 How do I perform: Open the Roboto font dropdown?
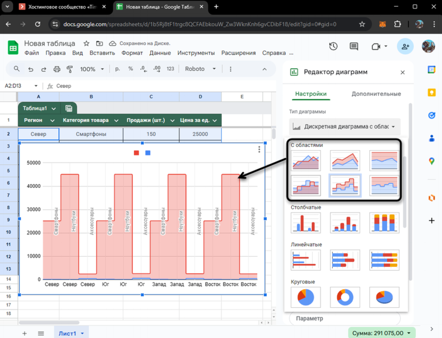pos(200,69)
